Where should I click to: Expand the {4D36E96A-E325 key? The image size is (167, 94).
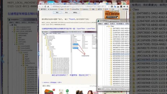(109, 65)
